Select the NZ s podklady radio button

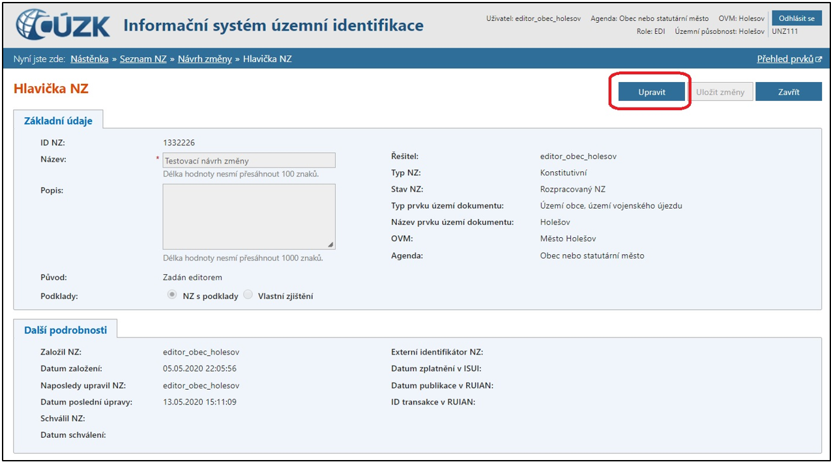point(172,295)
